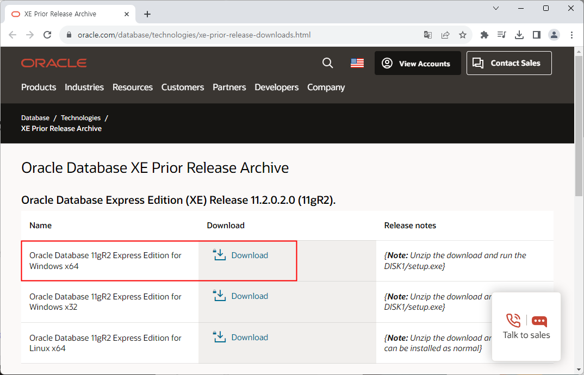
Task: Share this page icon
Action: point(445,35)
